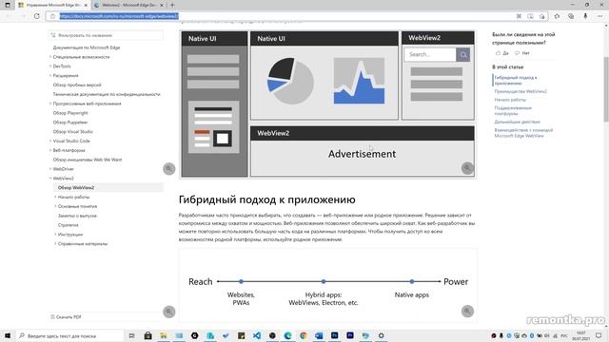Open the Favorites star in toolbar
Image resolution: width=609 pixels, height=342 pixels.
[557, 16]
